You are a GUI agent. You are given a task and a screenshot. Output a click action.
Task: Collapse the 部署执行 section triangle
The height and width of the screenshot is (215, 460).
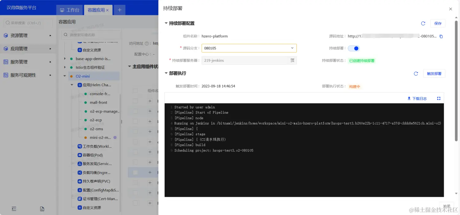tap(166, 73)
